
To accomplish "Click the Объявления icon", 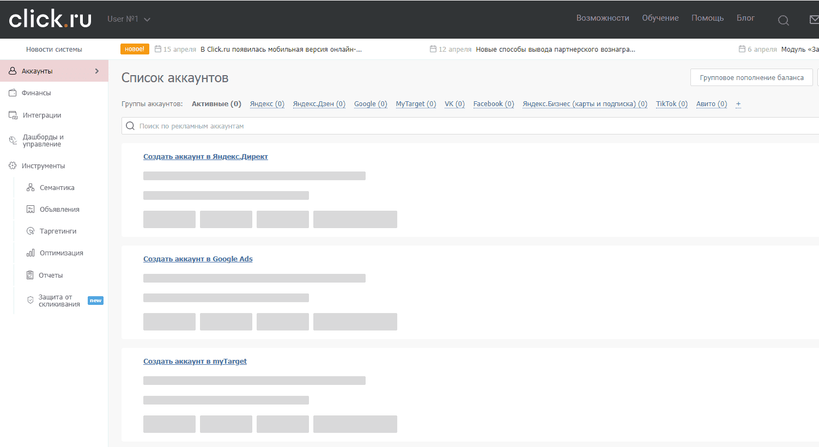I will pos(31,209).
